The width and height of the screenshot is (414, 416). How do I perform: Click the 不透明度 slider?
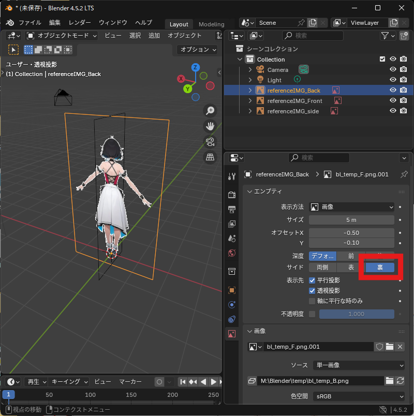(356, 314)
